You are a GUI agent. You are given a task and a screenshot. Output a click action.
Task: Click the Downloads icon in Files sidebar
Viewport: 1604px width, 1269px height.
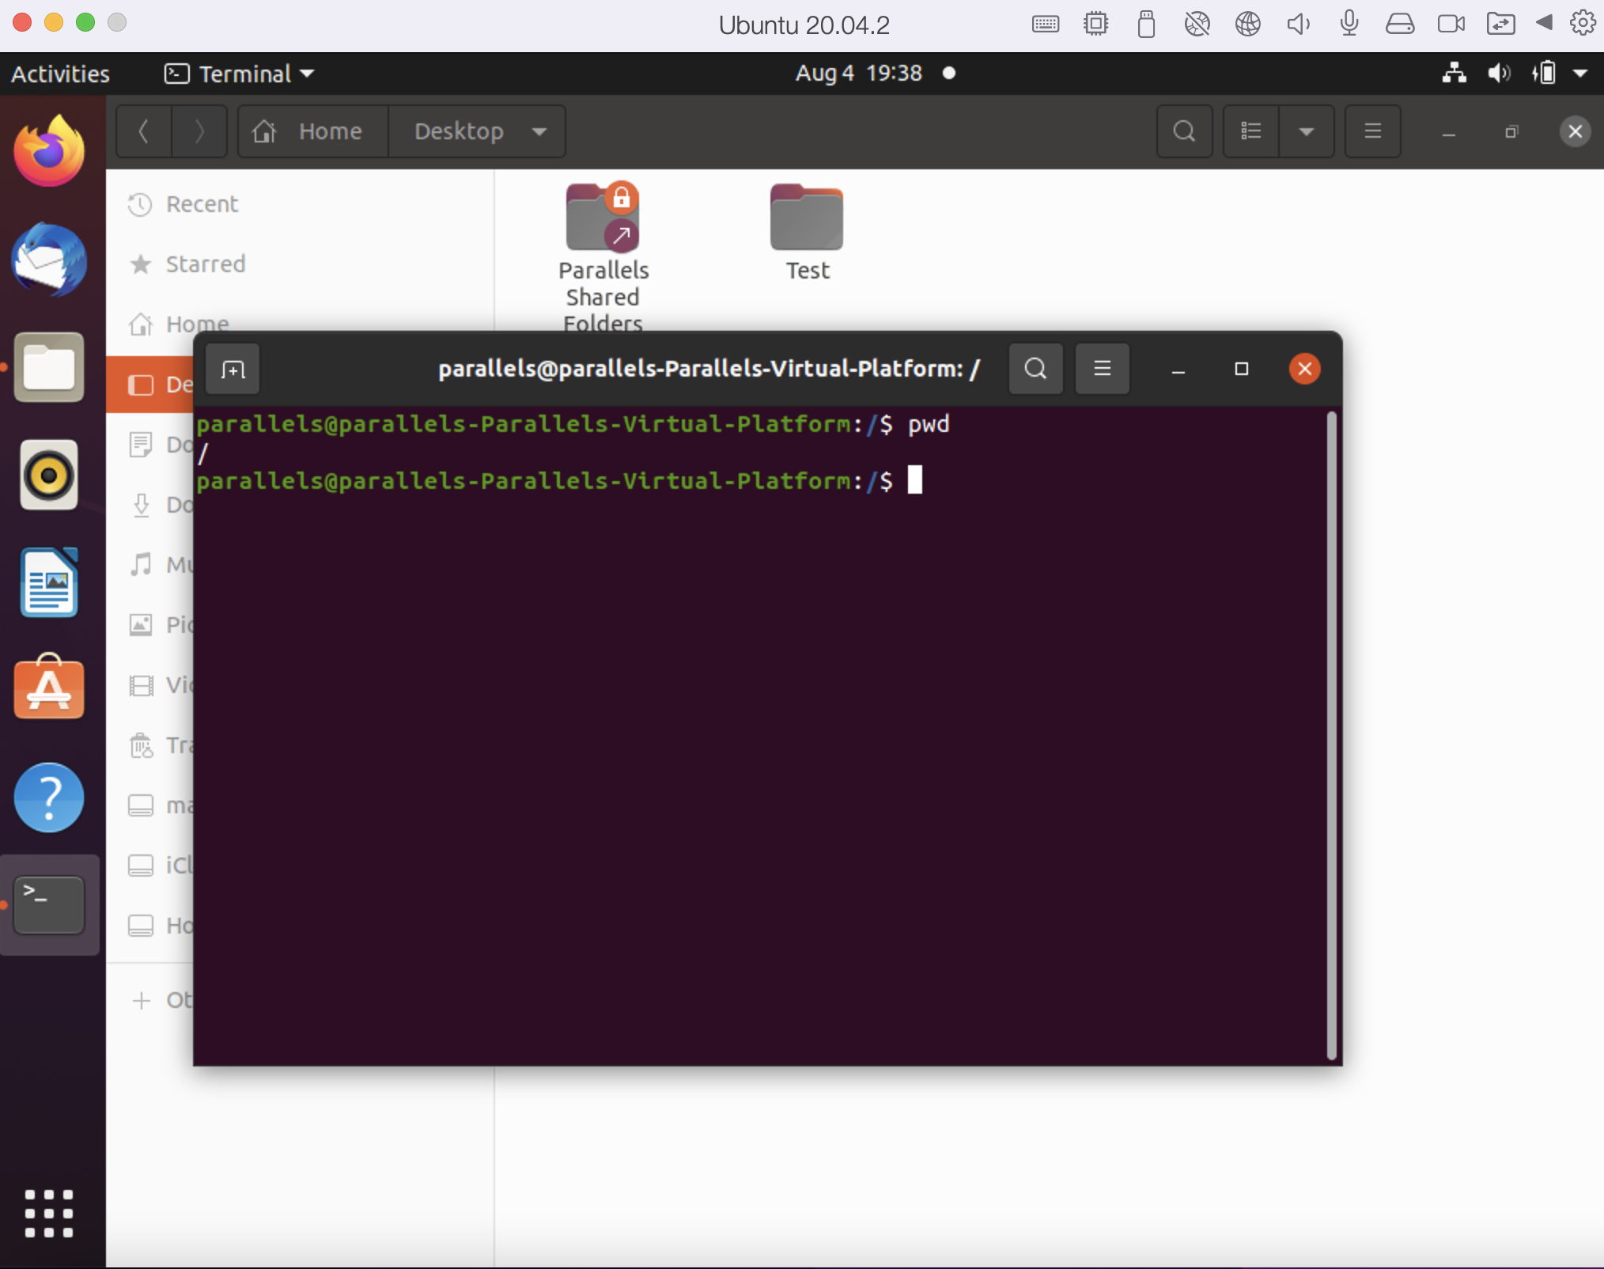coord(141,505)
